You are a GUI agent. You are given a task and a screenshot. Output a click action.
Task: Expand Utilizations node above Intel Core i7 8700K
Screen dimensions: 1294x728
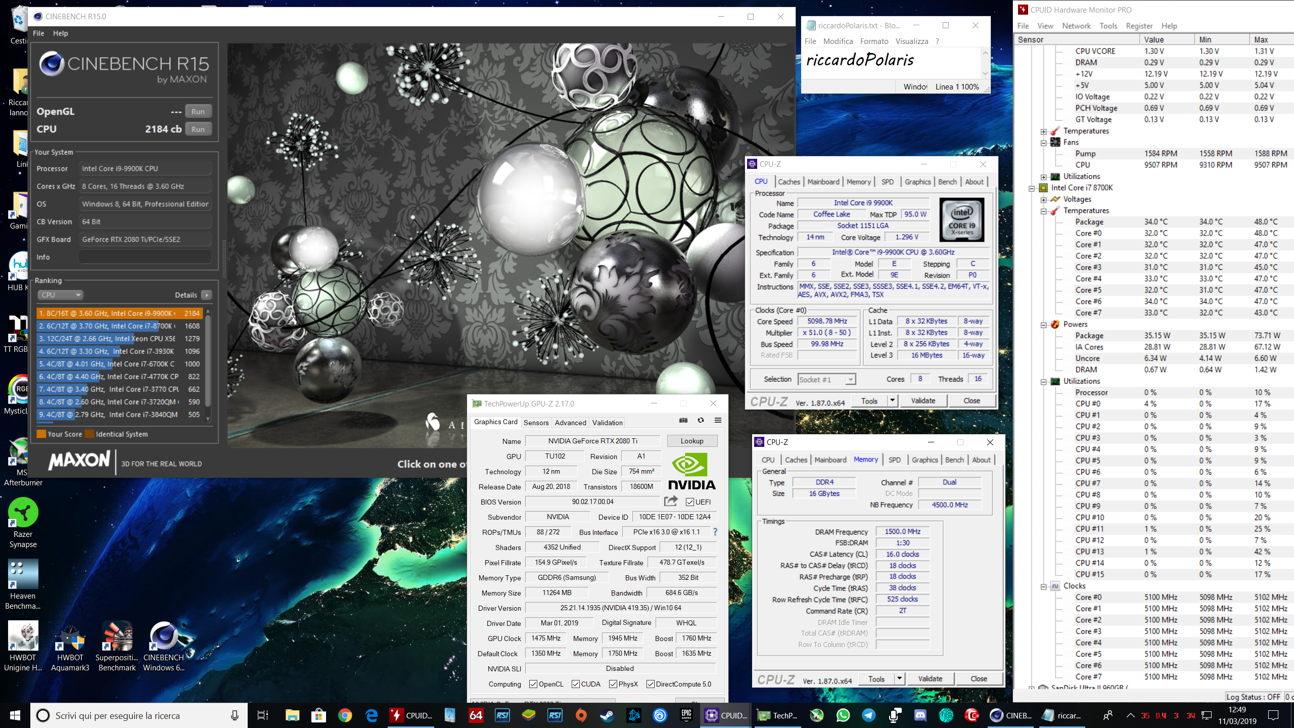pos(1044,177)
